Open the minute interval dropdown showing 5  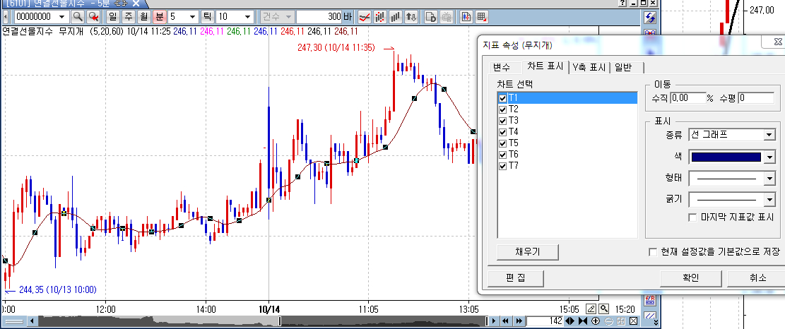pyautogui.click(x=192, y=16)
